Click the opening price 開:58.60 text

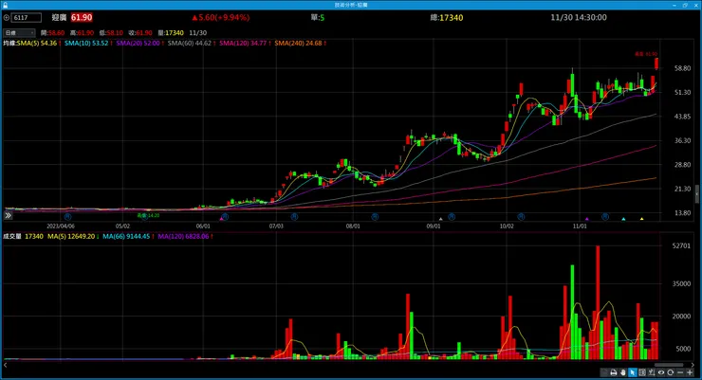pyautogui.click(x=52, y=33)
